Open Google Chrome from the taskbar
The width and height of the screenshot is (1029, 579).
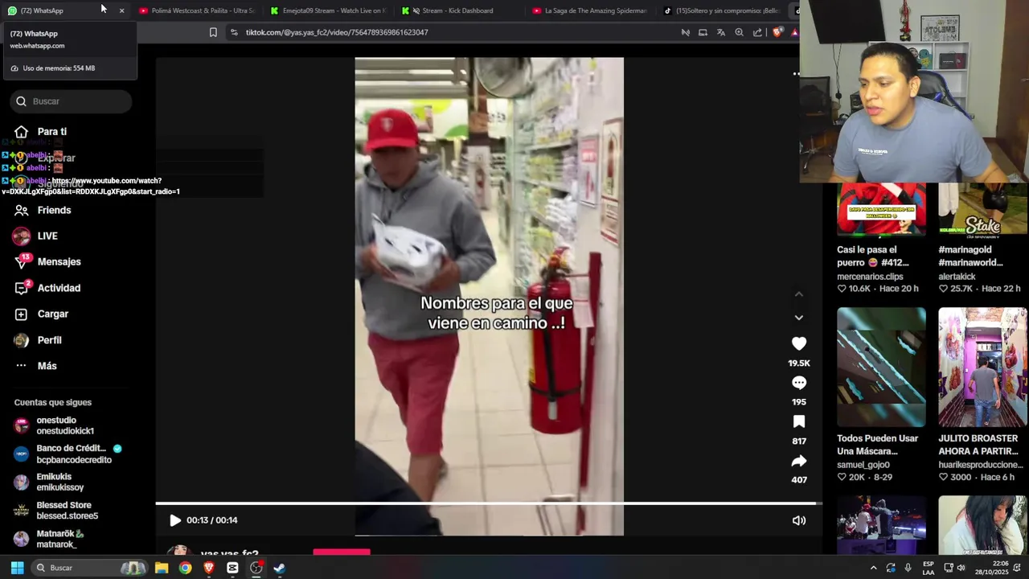[x=185, y=568]
